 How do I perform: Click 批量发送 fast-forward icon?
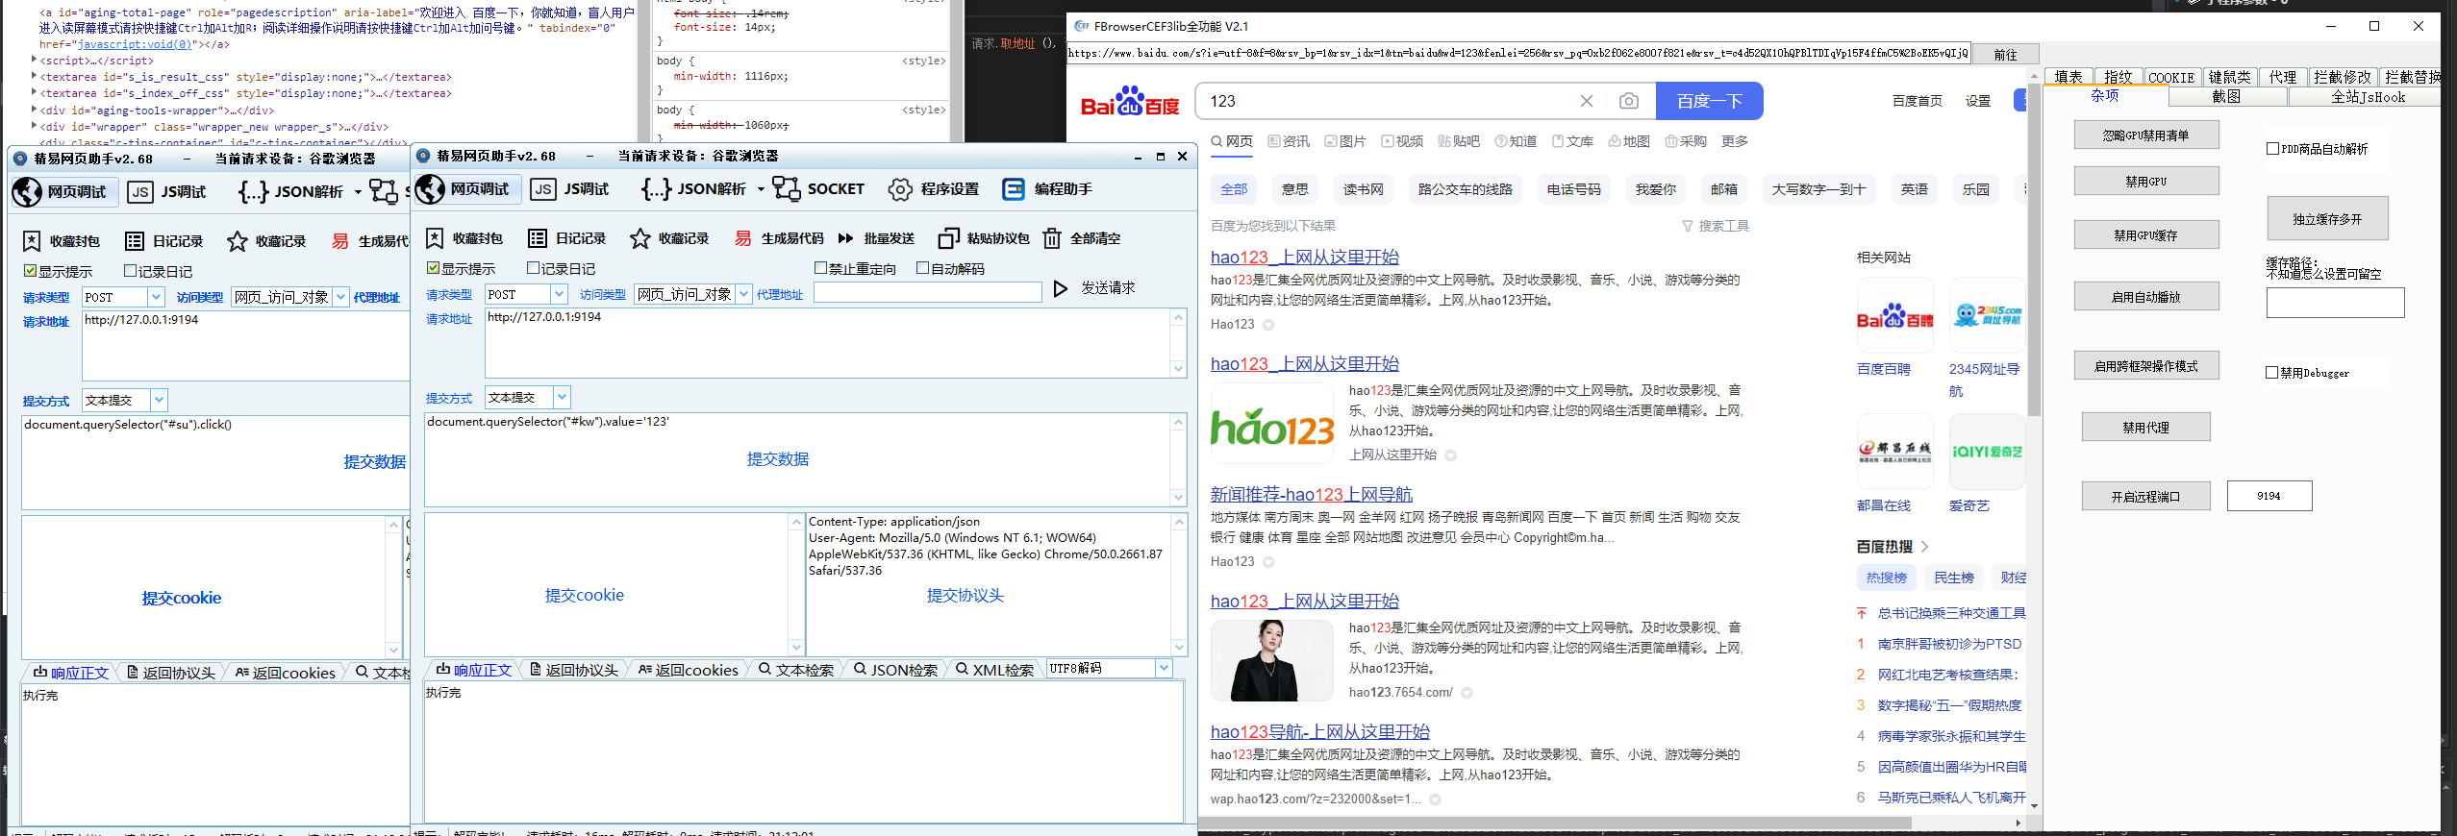click(846, 238)
